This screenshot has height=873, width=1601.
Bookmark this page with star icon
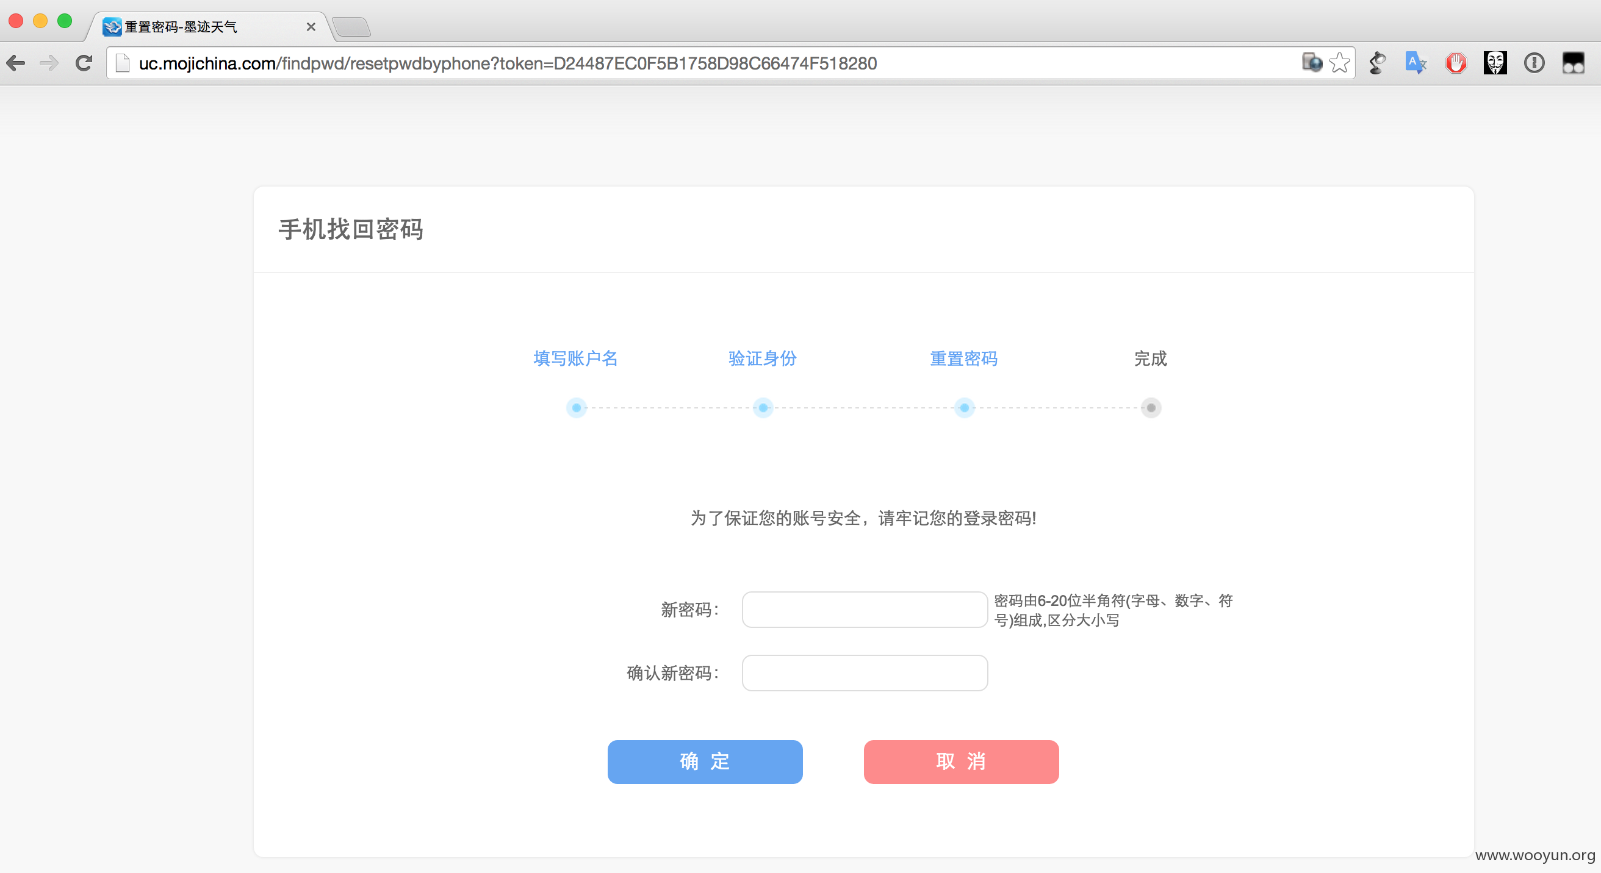tap(1339, 63)
